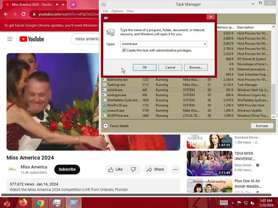This screenshot has height=208, width=278.
Task: Expand the Open field dropdown arrow
Action: click(205, 44)
